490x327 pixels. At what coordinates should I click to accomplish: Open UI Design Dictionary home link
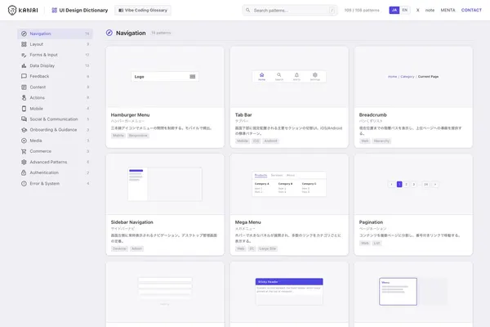pyautogui.click(x=80, y=11)
